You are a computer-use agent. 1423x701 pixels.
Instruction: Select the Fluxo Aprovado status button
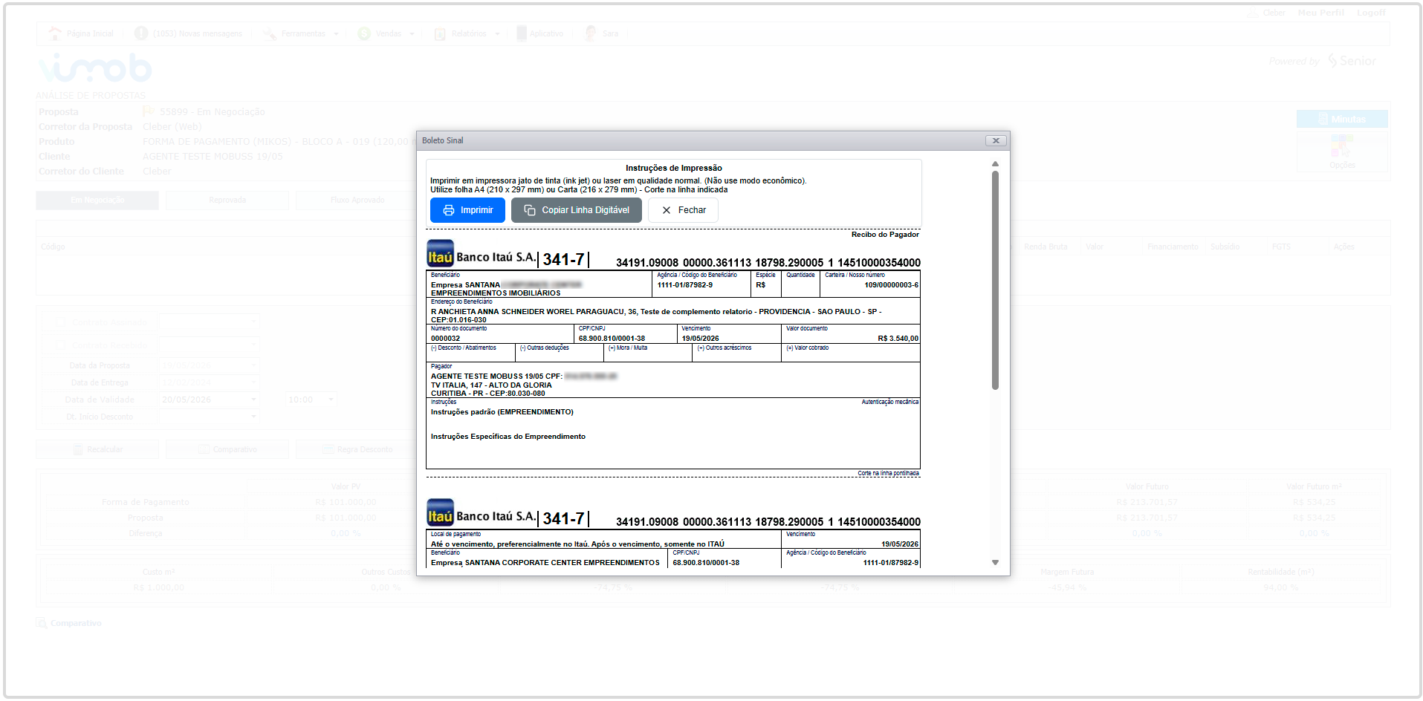coord(357,200)
